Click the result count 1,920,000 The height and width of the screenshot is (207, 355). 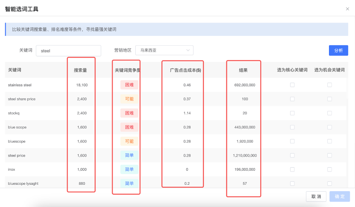(x=245, y=141)
